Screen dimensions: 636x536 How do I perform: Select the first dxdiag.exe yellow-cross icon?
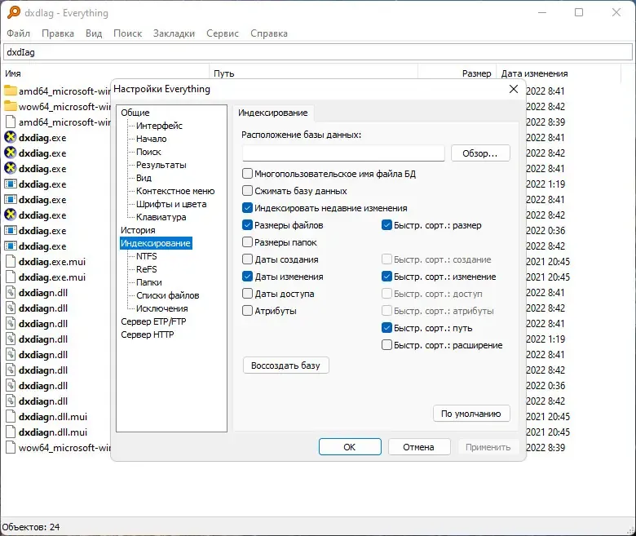click(x=11, y=137)
